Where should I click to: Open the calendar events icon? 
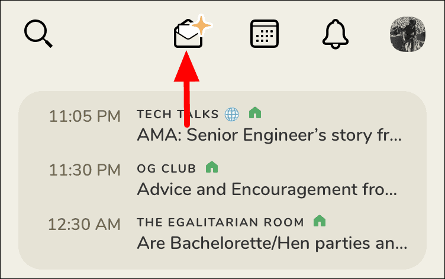pyautogui.click(x=264, y=34)
